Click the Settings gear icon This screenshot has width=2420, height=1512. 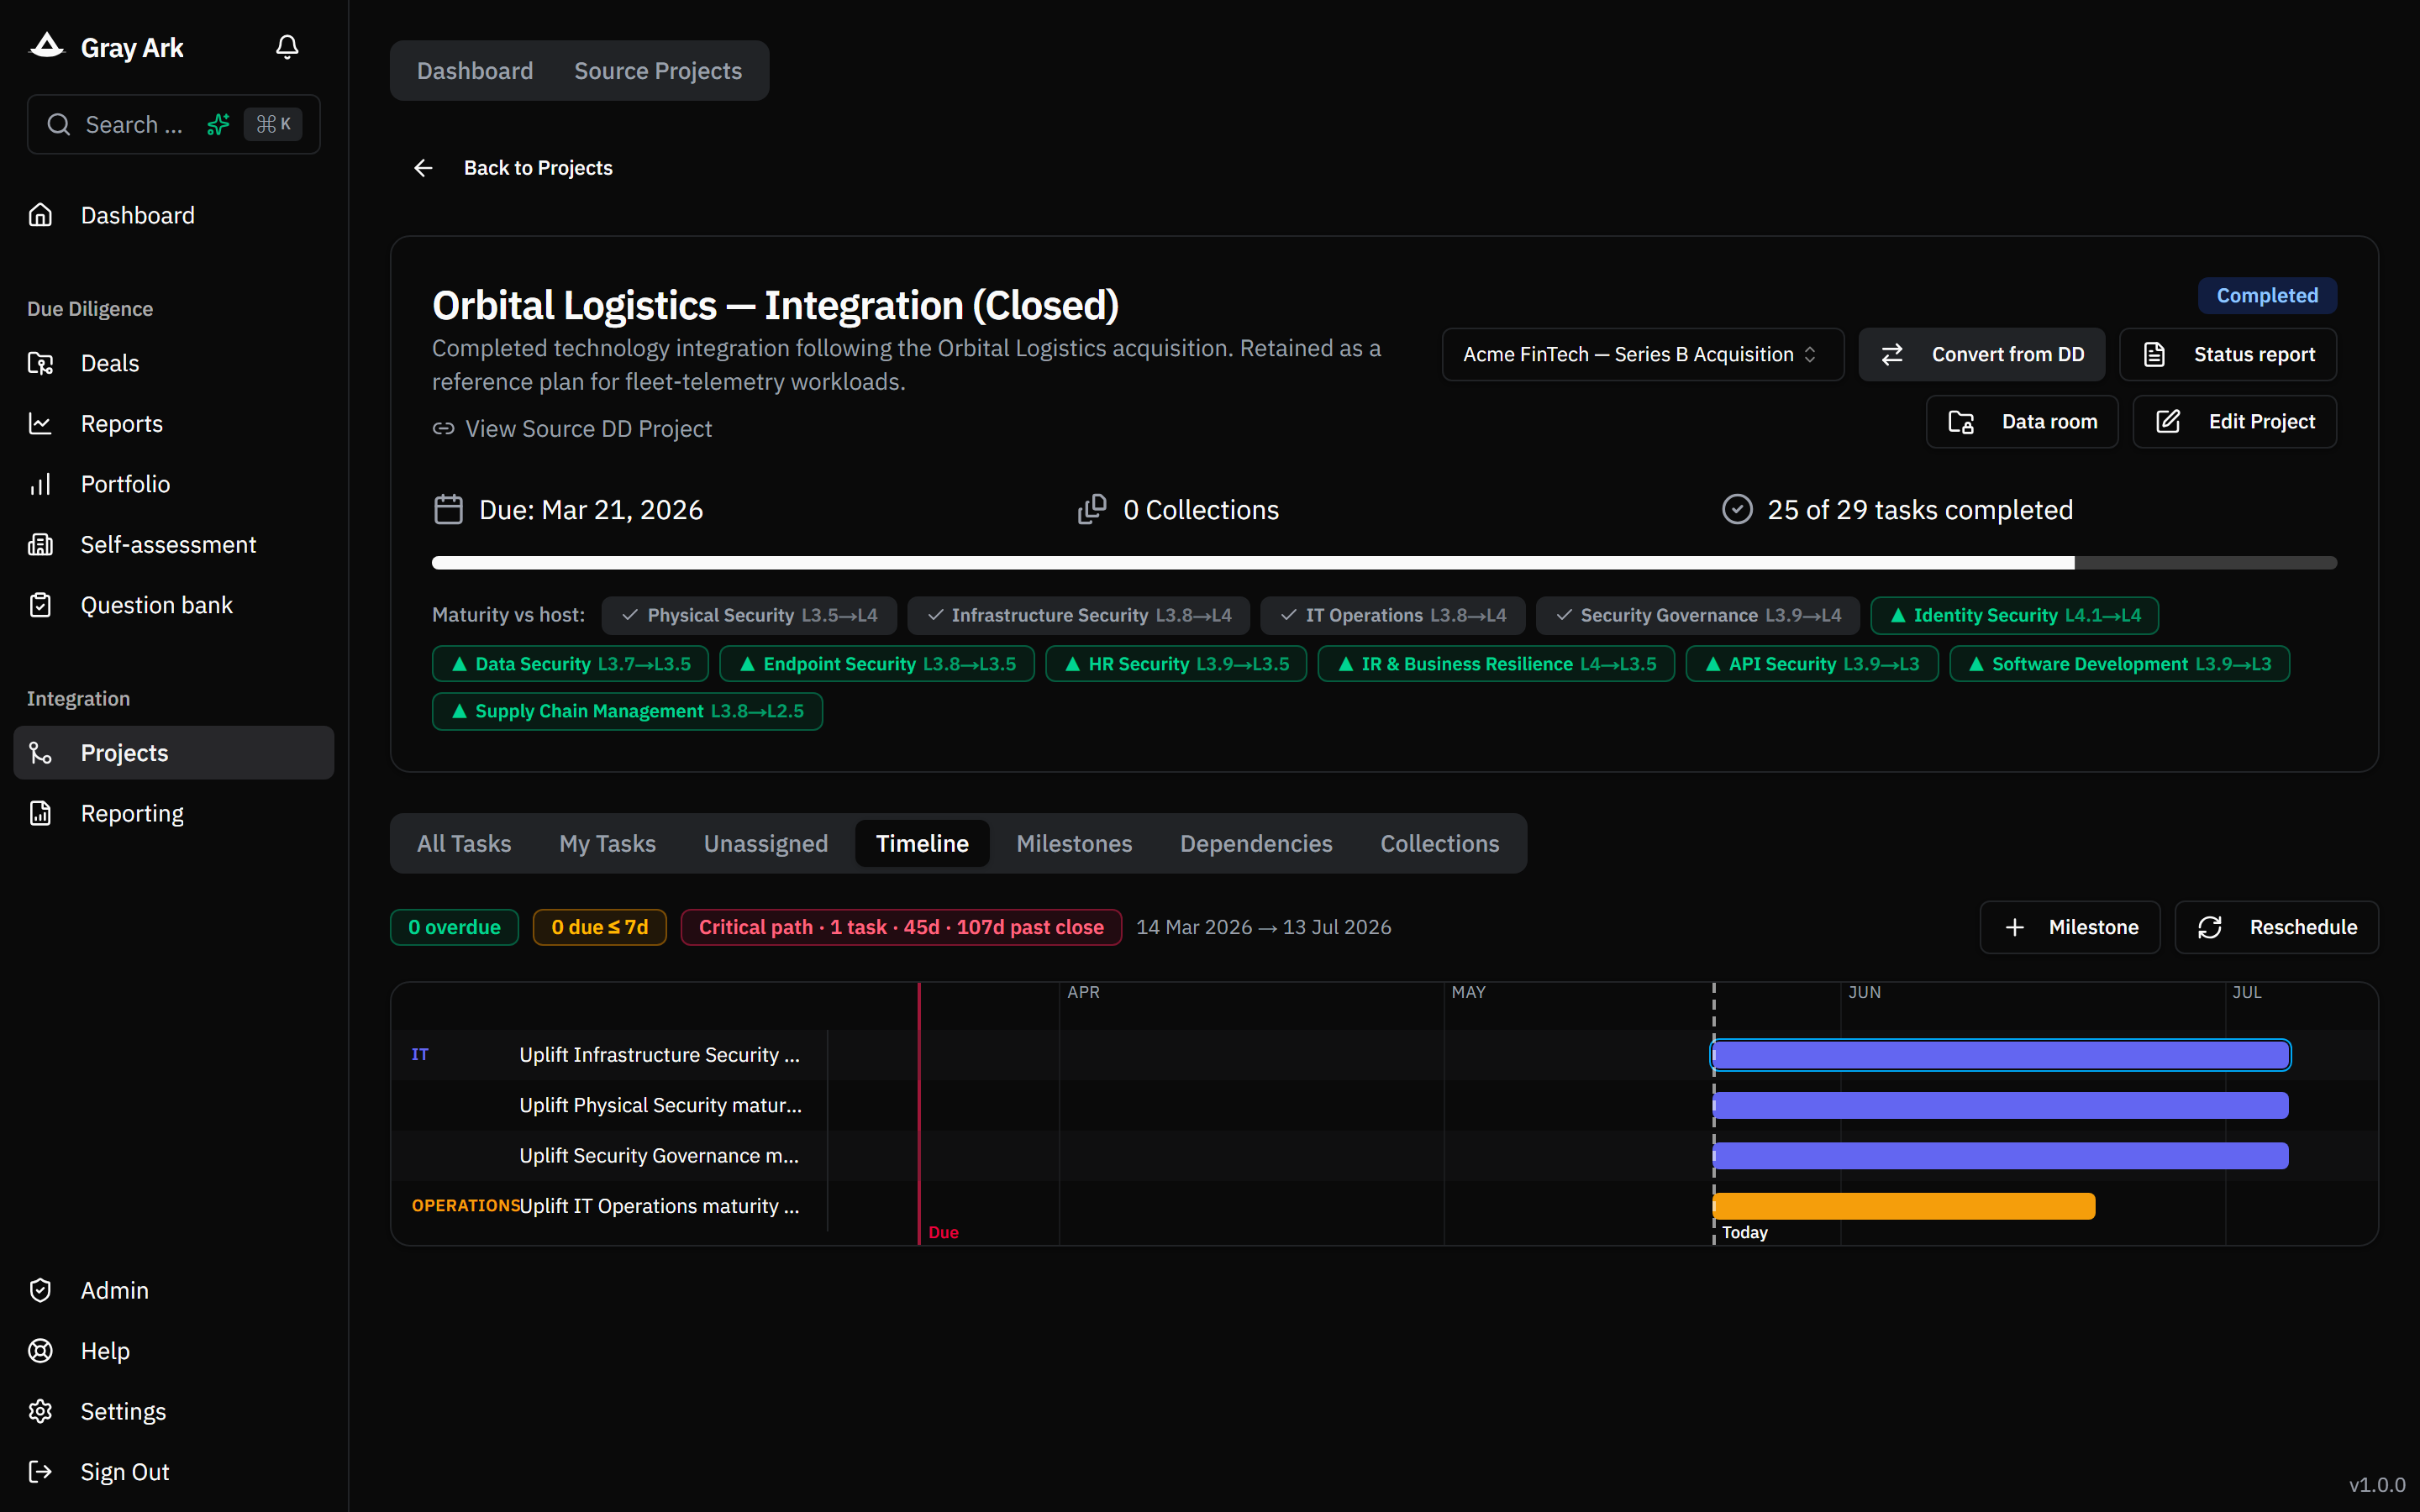click(40, 1411)
